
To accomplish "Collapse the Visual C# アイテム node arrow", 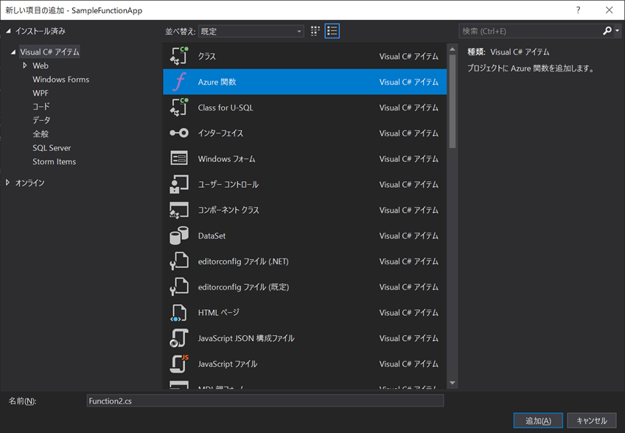I will pos(13,52).
